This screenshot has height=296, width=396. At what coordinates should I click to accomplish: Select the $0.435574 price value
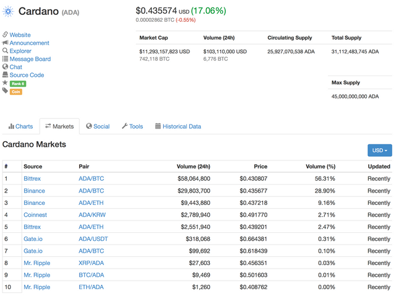[156, 11]
